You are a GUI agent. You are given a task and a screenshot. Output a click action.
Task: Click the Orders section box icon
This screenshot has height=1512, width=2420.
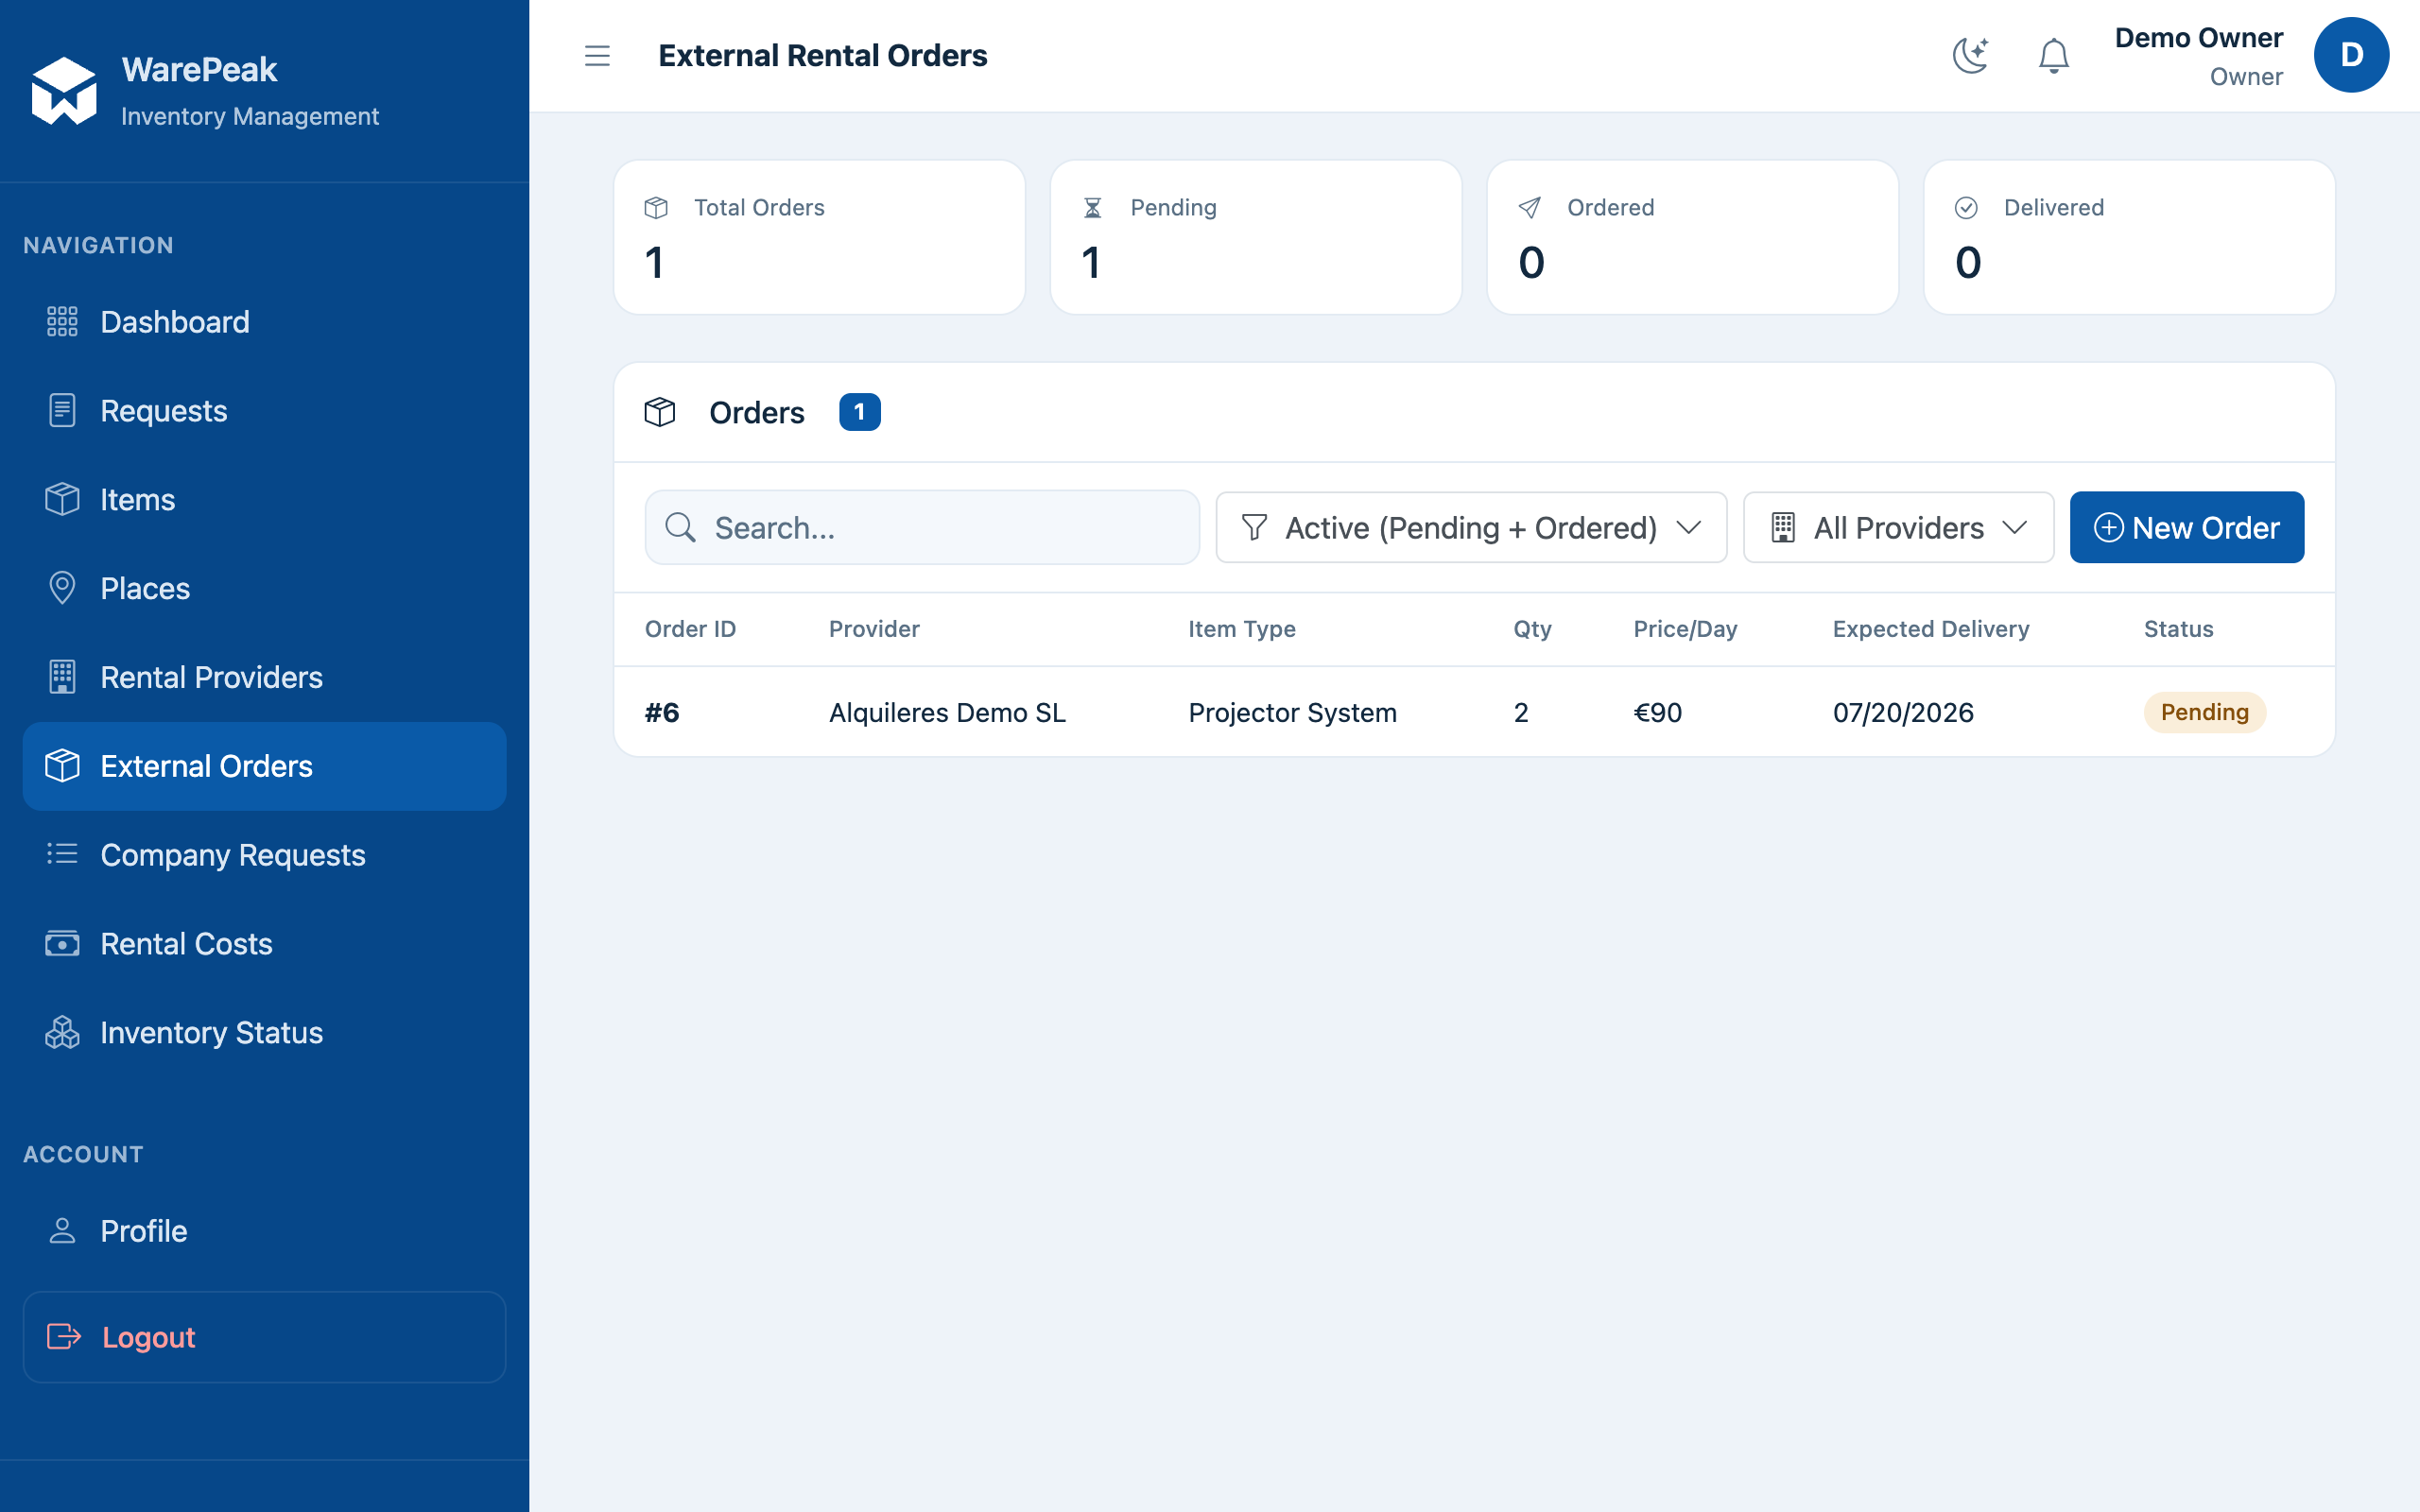click(660, 412)
